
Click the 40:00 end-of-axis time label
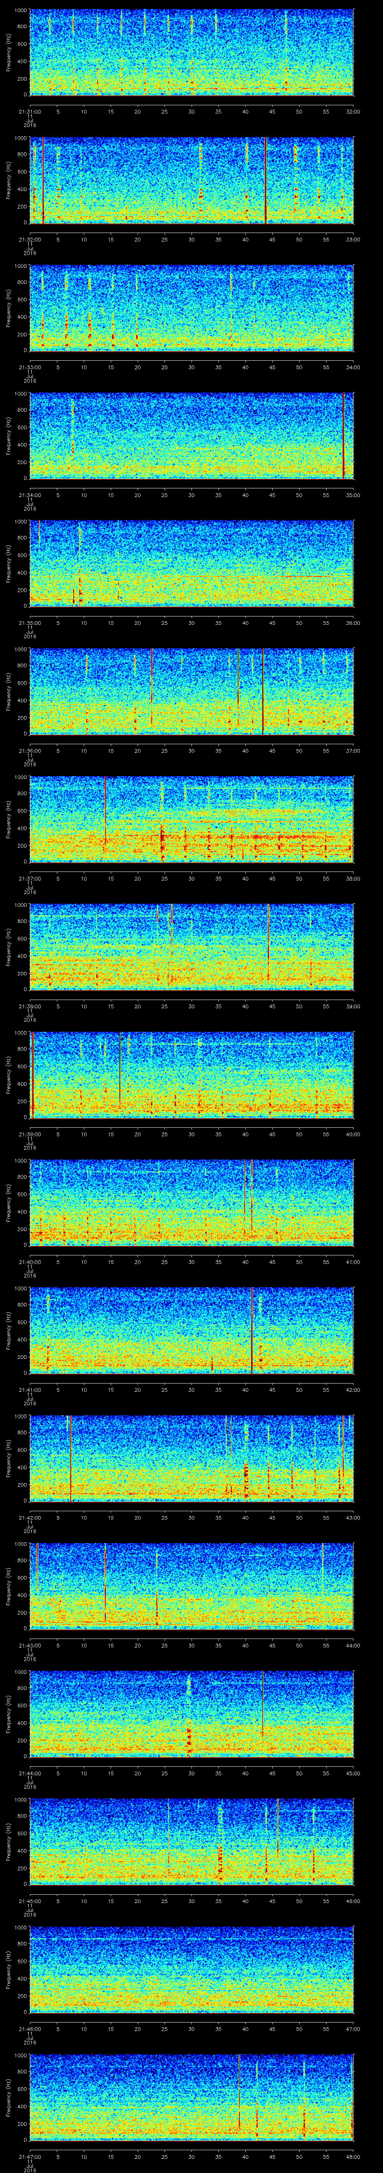353,1134
